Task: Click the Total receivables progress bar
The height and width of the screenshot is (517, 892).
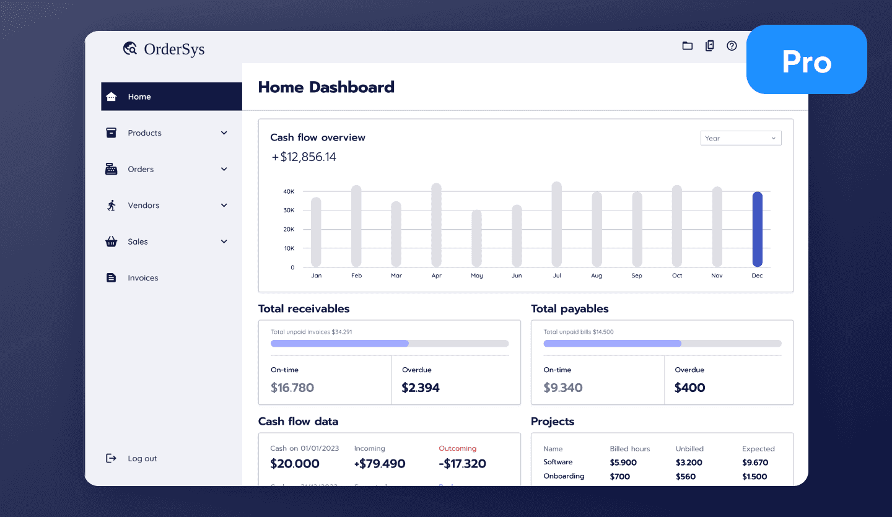Action: 390,343
